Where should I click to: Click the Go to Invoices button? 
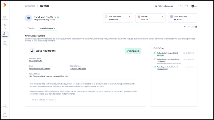(191, 27)
